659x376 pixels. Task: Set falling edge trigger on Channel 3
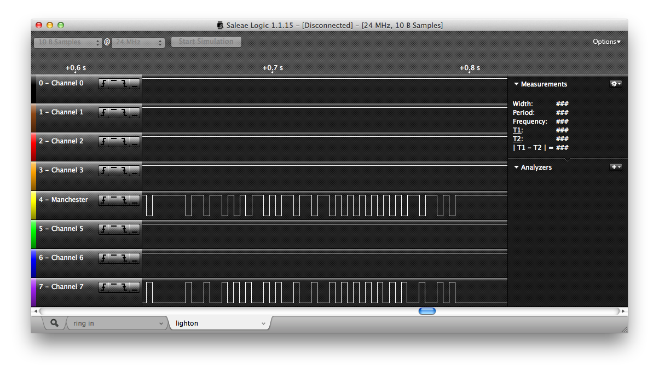pyautogui.click(x=124, y=171)
